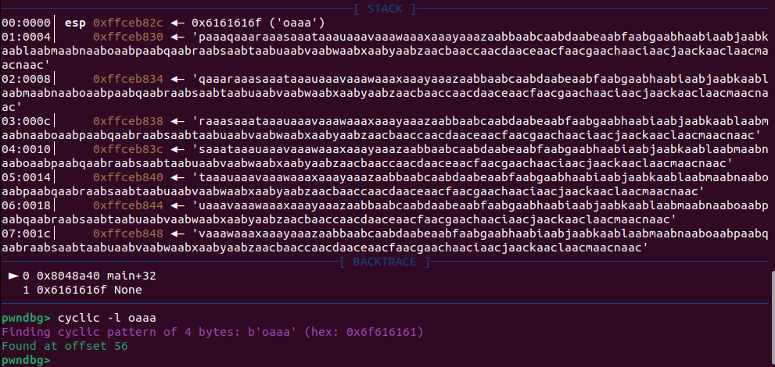This screenshot has height=367, width=775.
Task: Click the stack address 0xffceb838
Action: tap(127, 121)
